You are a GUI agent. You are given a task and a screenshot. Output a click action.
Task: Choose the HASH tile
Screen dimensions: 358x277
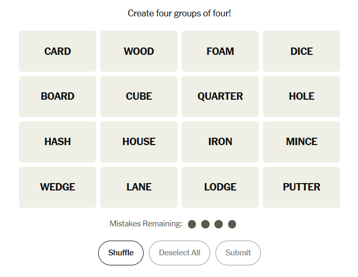[x=58, y=142]
